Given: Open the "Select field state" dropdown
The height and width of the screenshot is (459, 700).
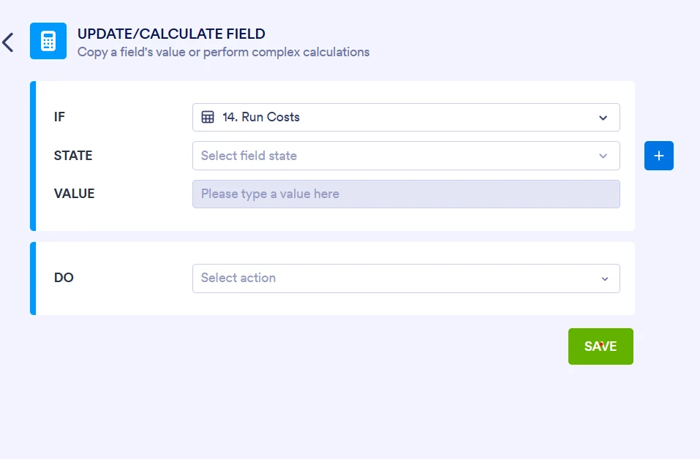Looking at the screenshot, I should click(406, 156).
